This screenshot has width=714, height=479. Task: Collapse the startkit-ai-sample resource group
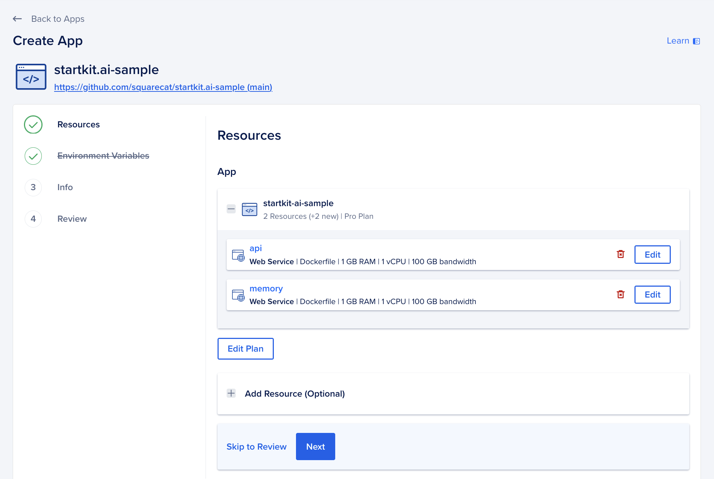point(231,209)
